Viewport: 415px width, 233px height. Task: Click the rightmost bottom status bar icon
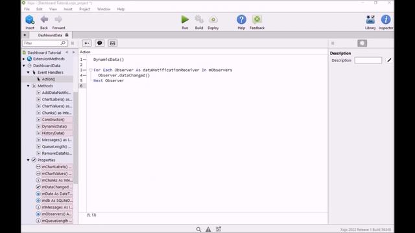point(219,229)
